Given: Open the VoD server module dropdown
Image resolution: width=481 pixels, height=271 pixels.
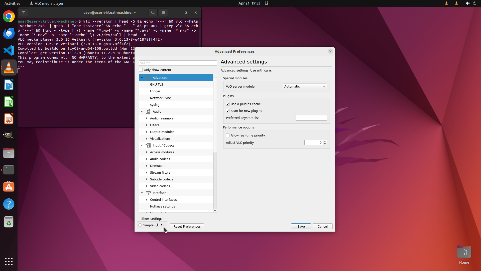Looking at the screenshot, I should (305, 87).
